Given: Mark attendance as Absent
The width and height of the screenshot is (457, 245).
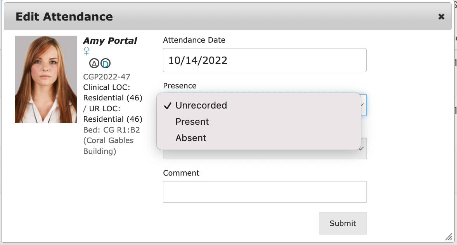Looking at the screenshot, I should 191,138.
